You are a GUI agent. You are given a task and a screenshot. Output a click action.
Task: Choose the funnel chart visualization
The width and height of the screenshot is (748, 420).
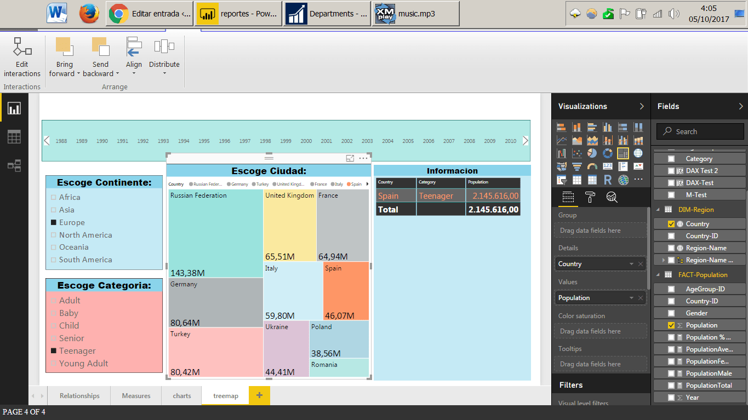point(577,166)
